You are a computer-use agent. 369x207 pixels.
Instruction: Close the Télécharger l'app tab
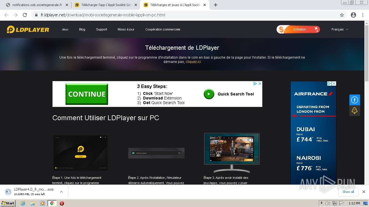coord(136,5)
